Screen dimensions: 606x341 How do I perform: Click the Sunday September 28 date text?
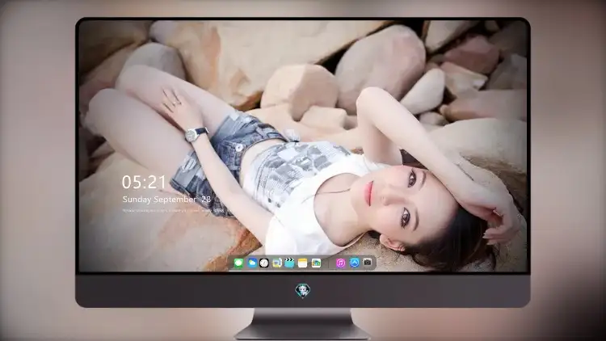point(166,199)
